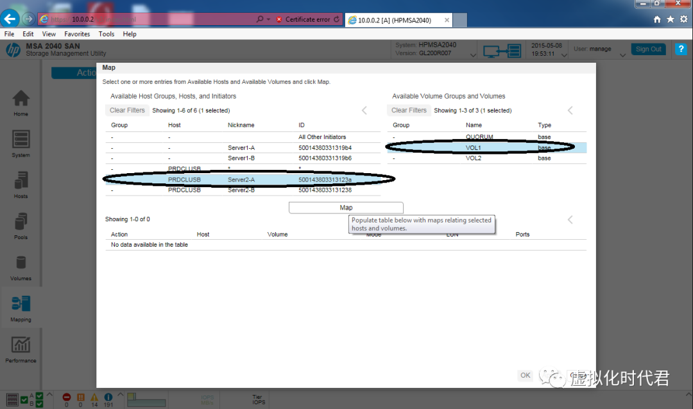Select the VOL2 volume row
The height and width of the screenshot is (409, 693).
click(x=487, y=158)
